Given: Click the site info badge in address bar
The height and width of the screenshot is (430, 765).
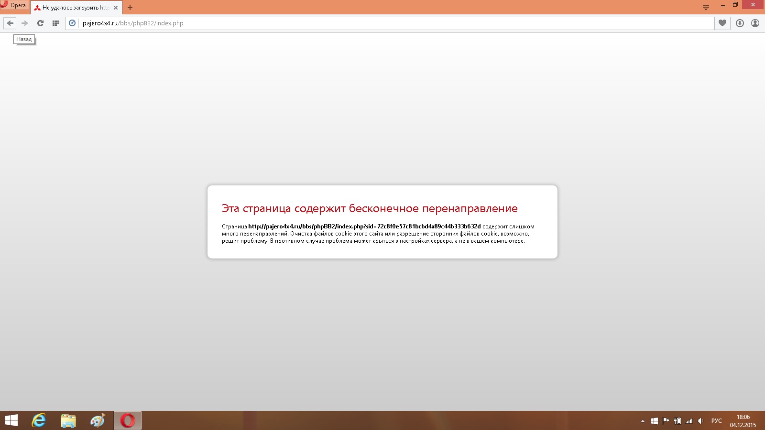Looking at the screenshot, I should [x=72, y=23].
